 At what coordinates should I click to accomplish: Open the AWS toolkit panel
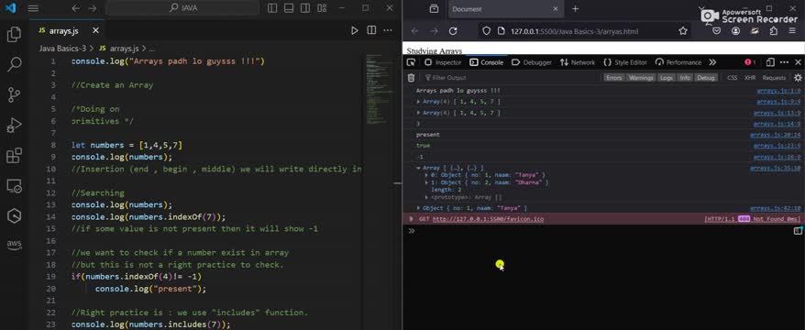pyautogui.click(x=14, y=245)
